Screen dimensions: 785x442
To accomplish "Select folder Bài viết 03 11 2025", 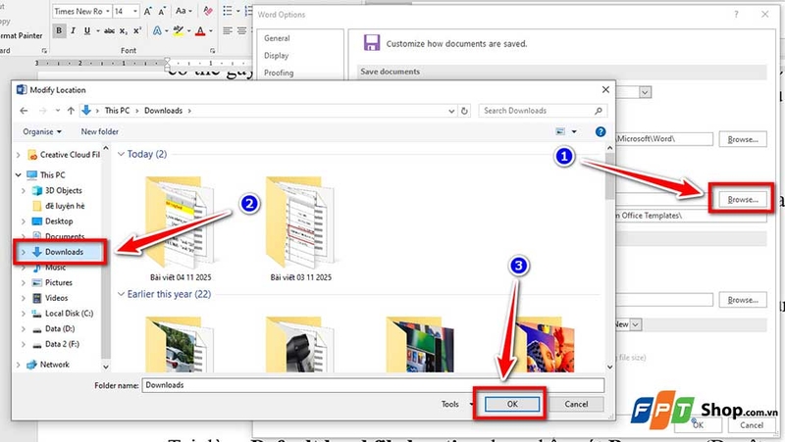I will coord(301,228).
